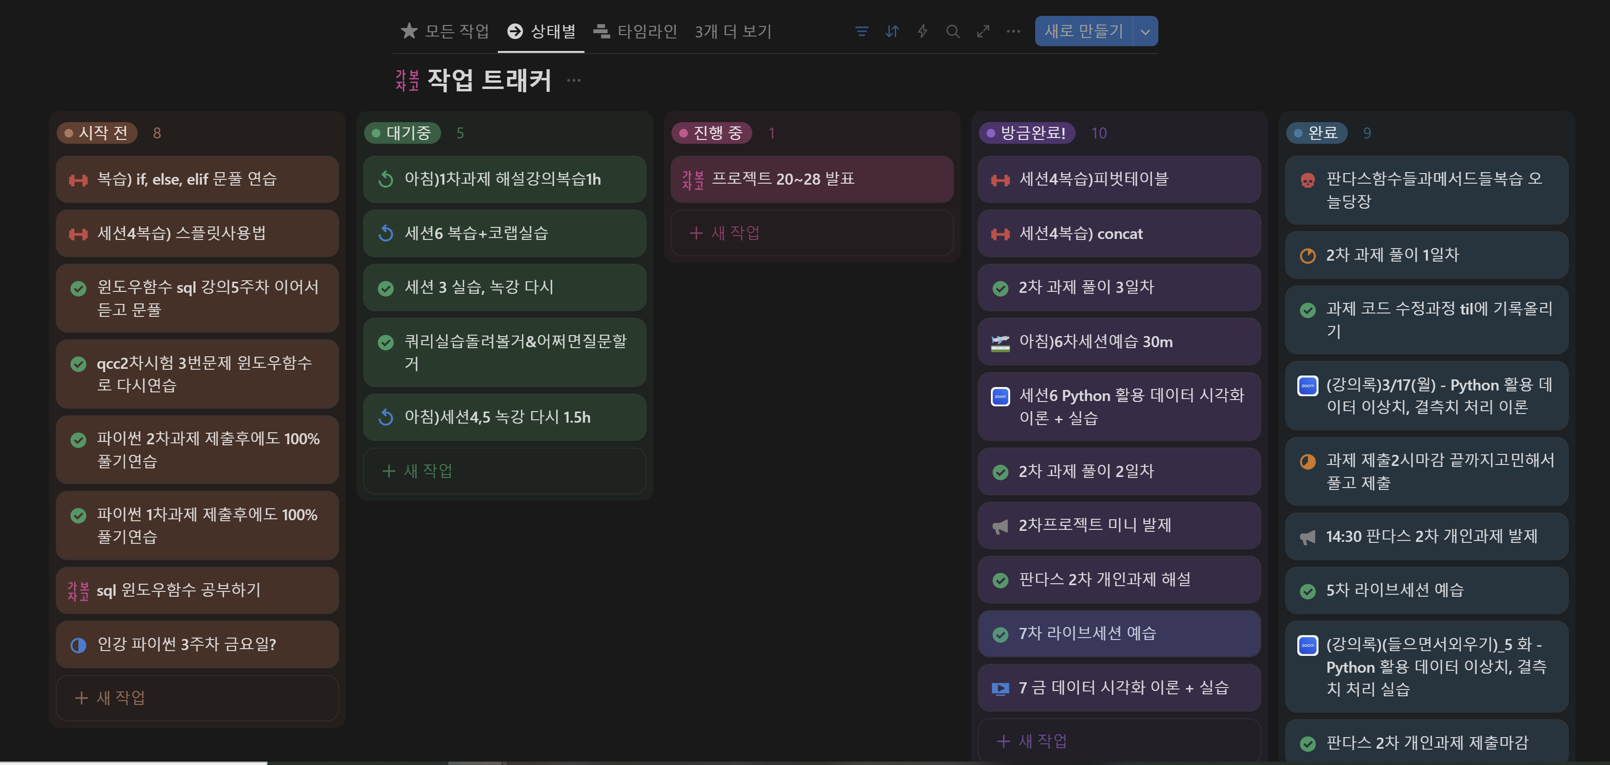Open the 프로젝트 20~28 발표 card
The width and height of the screenshot is (1610, 765).
(811, 179)
